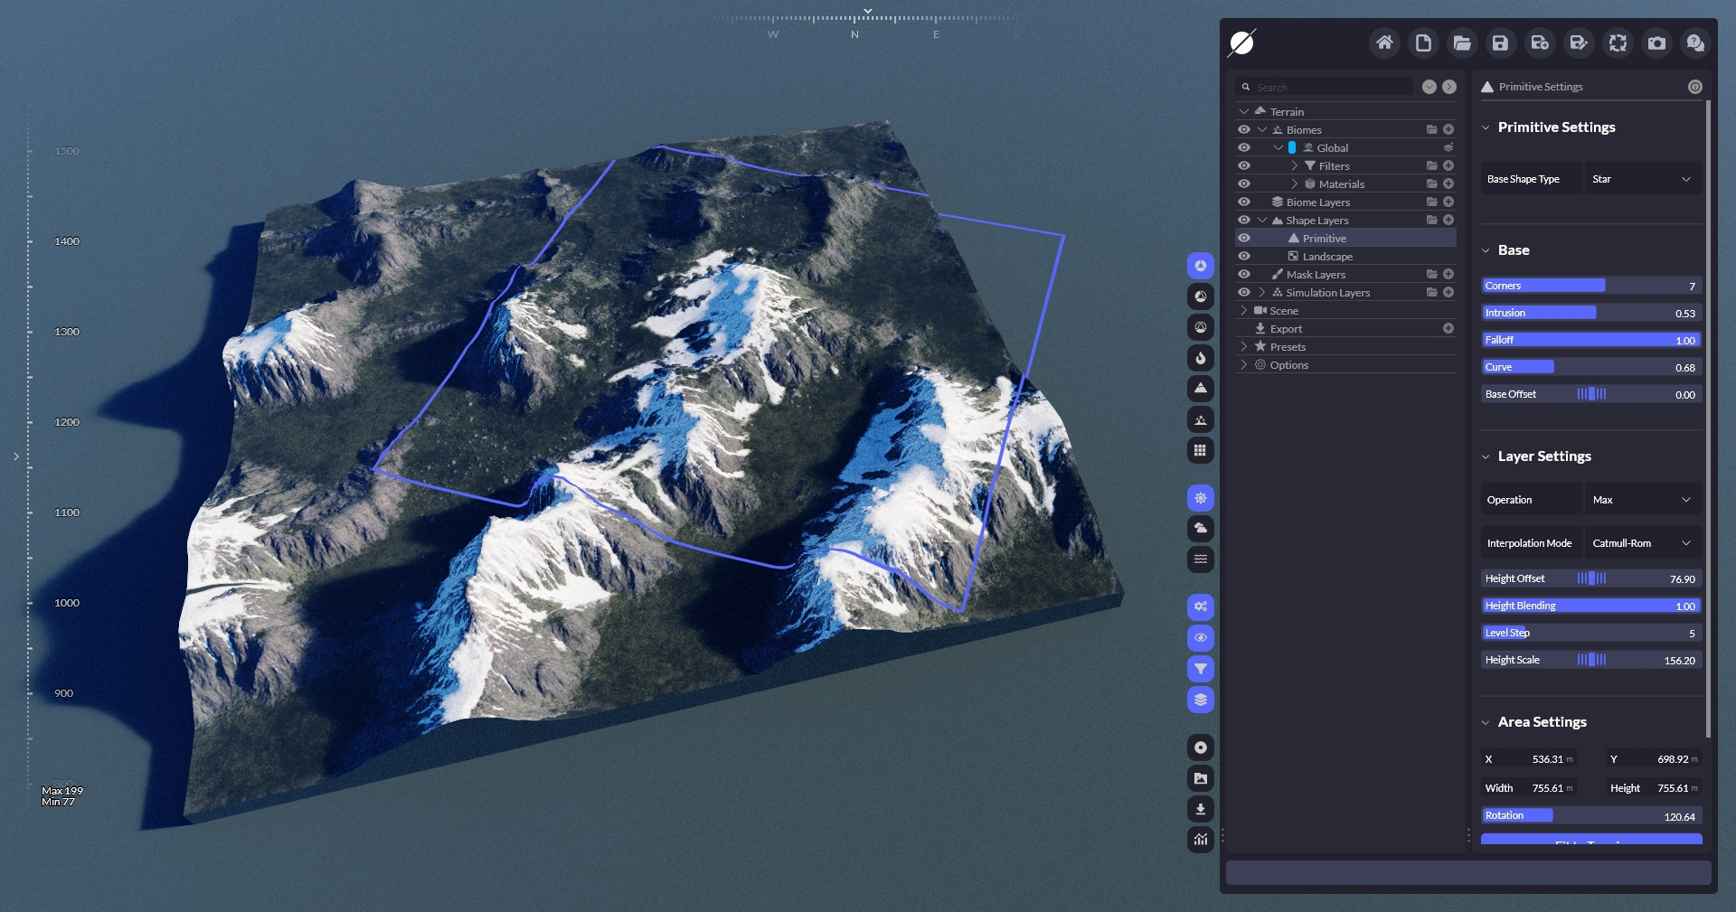This screenshot has width=1736, height=912.
Task: Open the Interpolation Mode dropdown
Action: pyautogui.click(x=1641, y=543)
